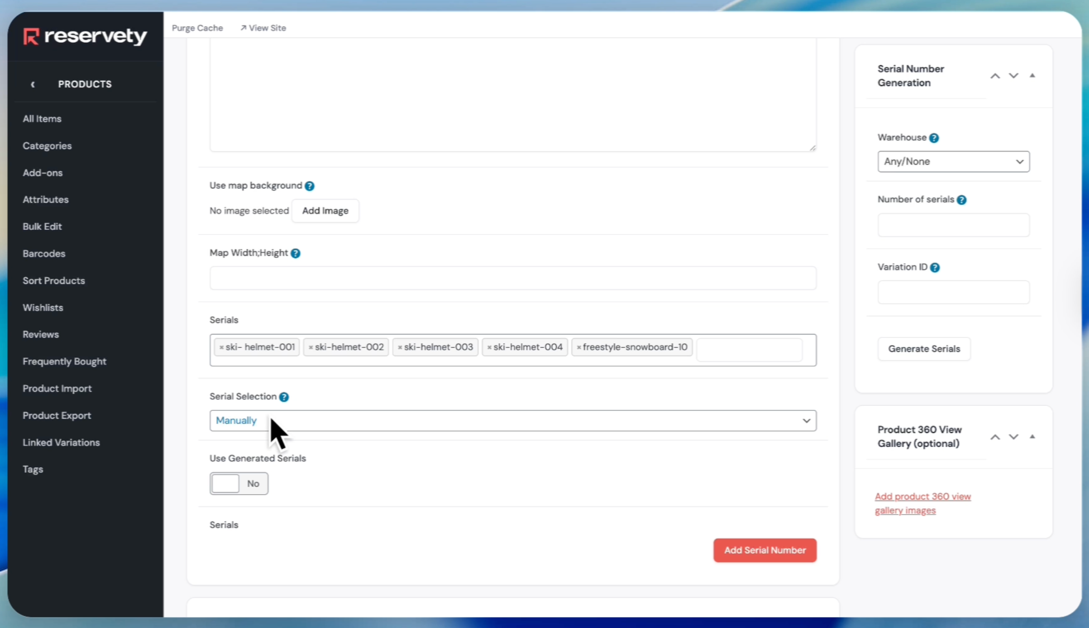Open Barcodes in the sidebar menu
The width and height of the screenshot is (1089, 628).
point(44,254)
